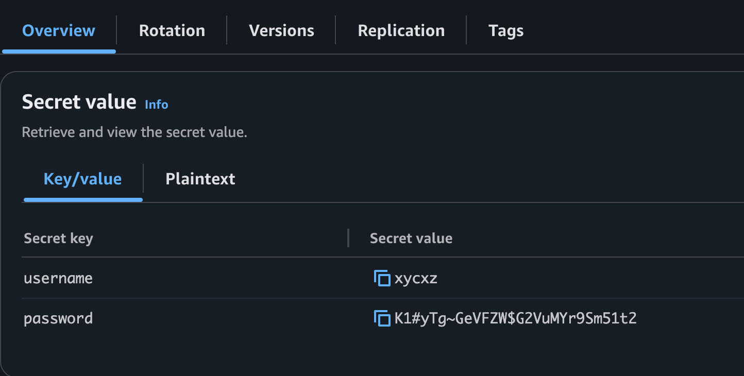
Task: Select the copy-to-clipboard icon for password row
Action: [383, 318]
